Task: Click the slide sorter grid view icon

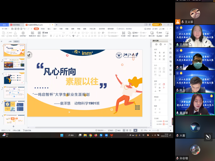Action: click(127, 130)
